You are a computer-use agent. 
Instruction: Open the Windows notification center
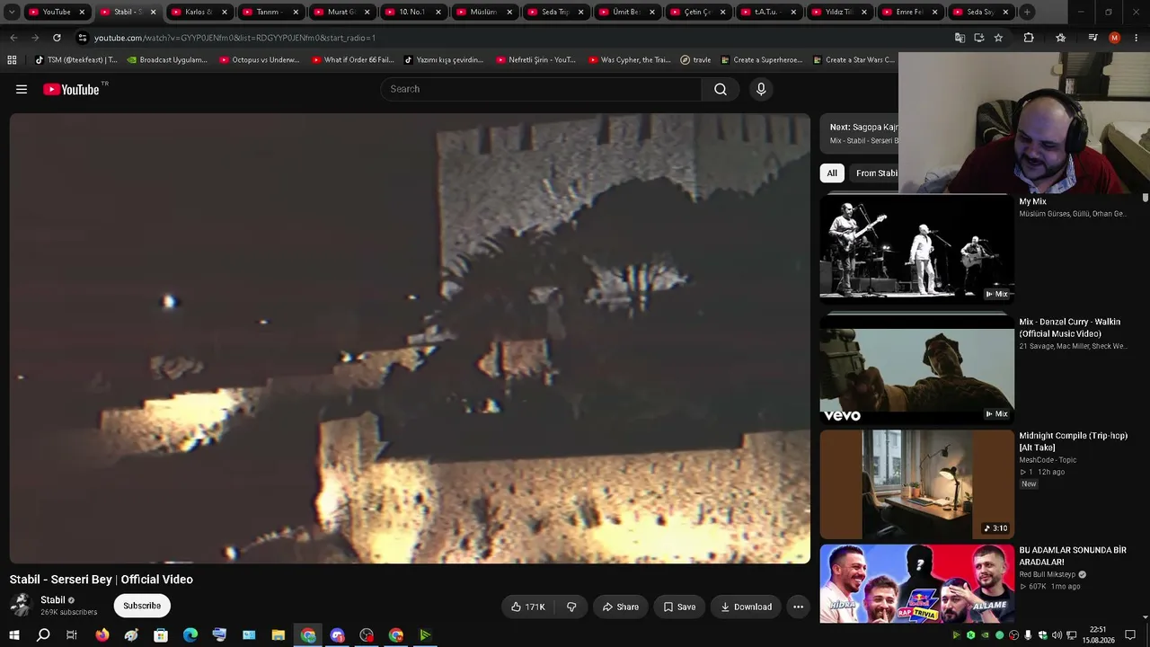point(1130,635)
